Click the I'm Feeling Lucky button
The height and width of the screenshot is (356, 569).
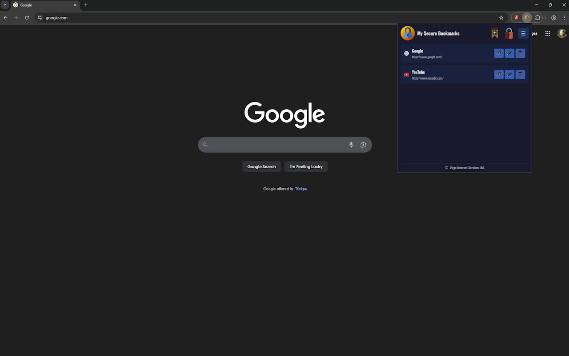click(306, 166)
